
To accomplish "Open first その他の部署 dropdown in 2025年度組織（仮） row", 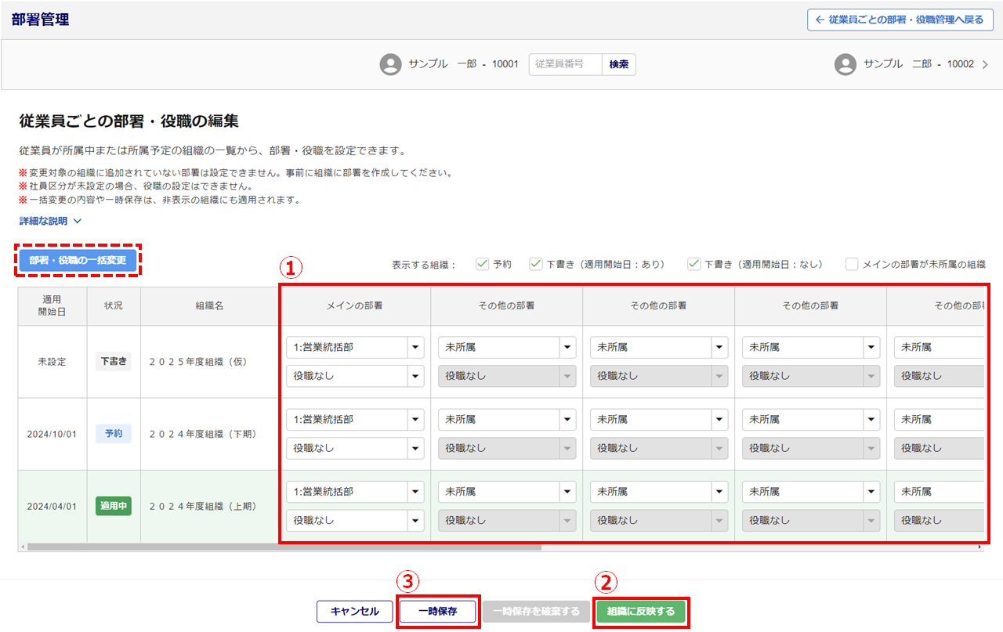I will (x=507, y=347).
